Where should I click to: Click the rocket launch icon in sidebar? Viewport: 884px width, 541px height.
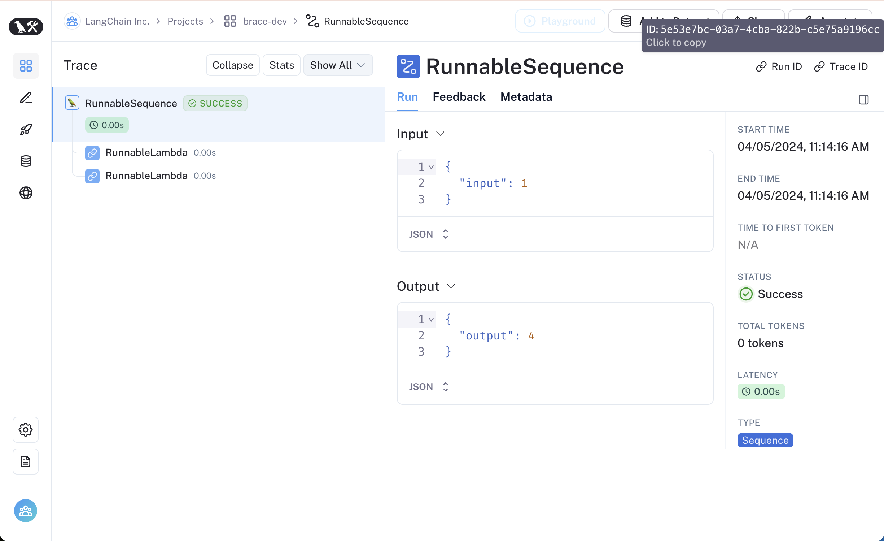(26, 130)
